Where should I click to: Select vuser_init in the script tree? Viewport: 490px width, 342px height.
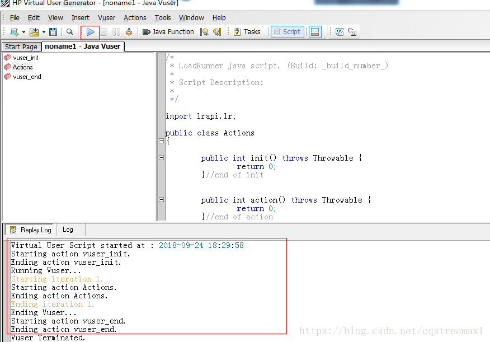click(x=24, y=58)
